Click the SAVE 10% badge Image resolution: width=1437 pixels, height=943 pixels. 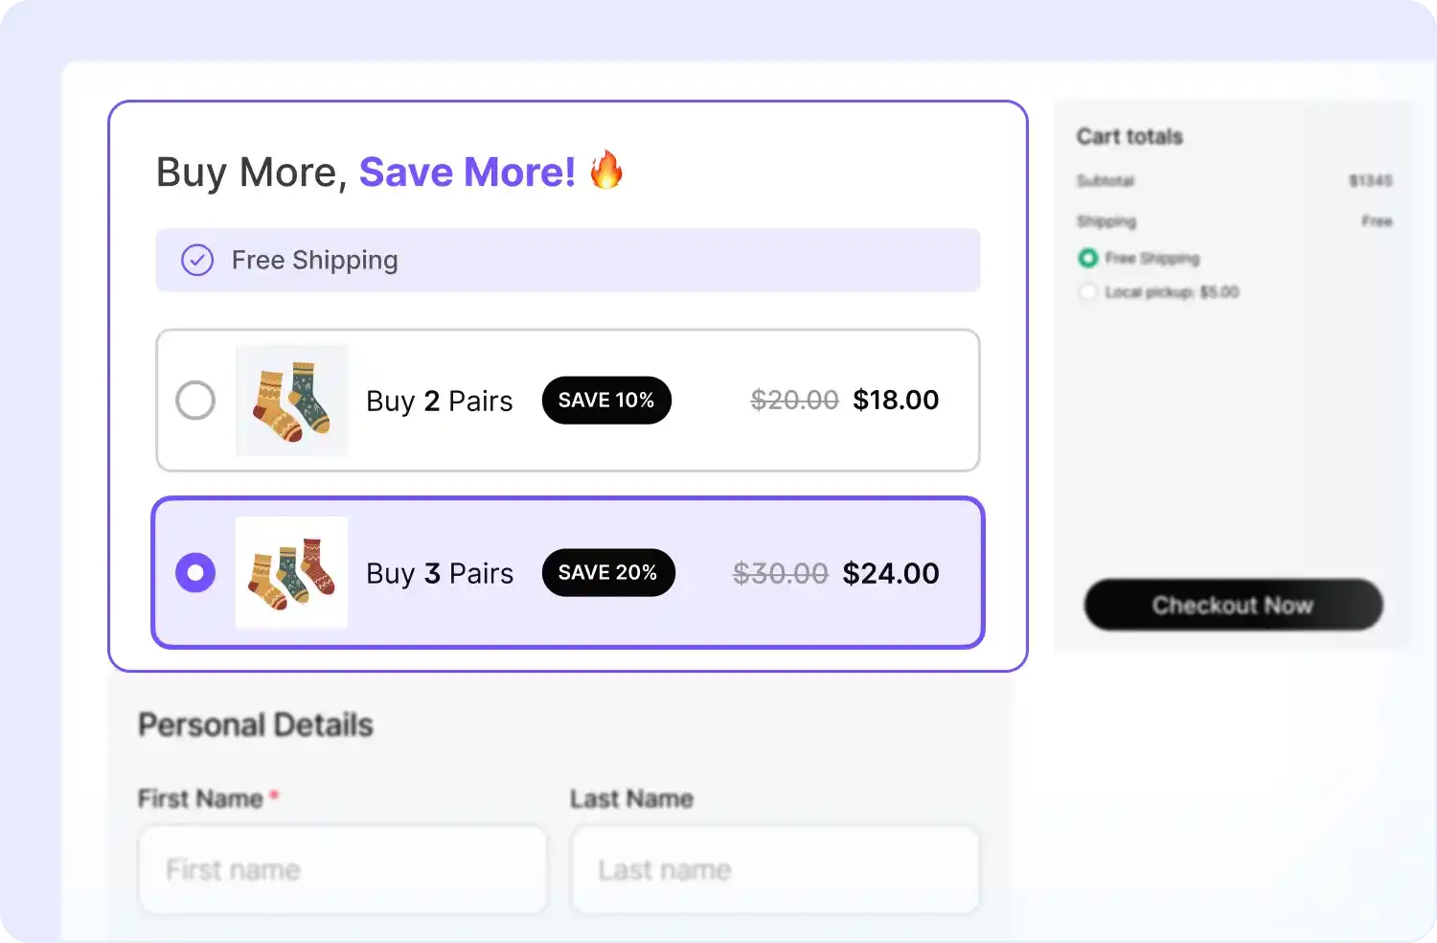(x=606, y=400)
